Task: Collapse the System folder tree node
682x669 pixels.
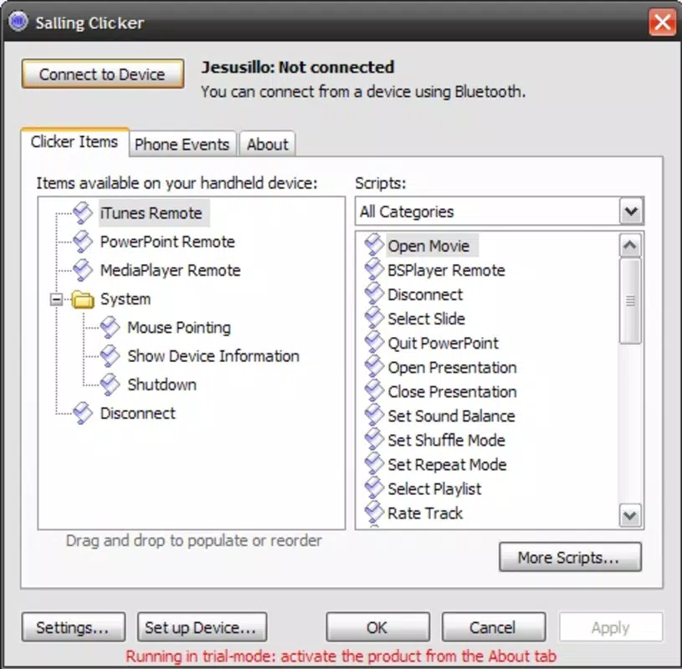Action: pyautogui.click(x=56, y=299)
